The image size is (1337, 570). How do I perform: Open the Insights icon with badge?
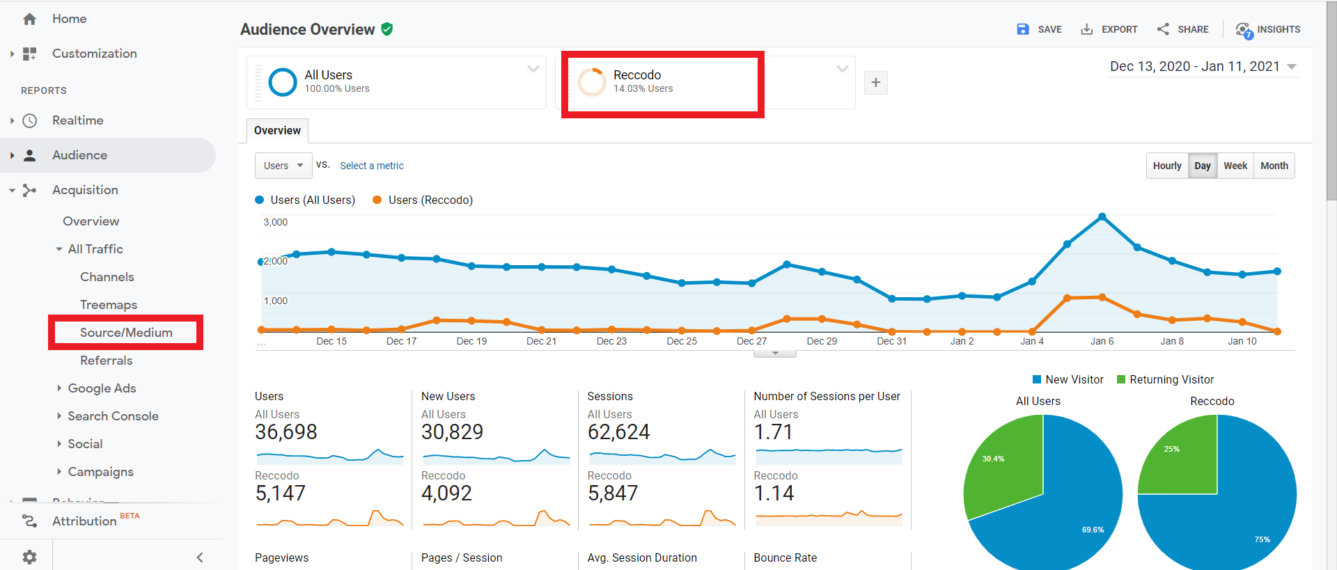[x=1244, y=30]
